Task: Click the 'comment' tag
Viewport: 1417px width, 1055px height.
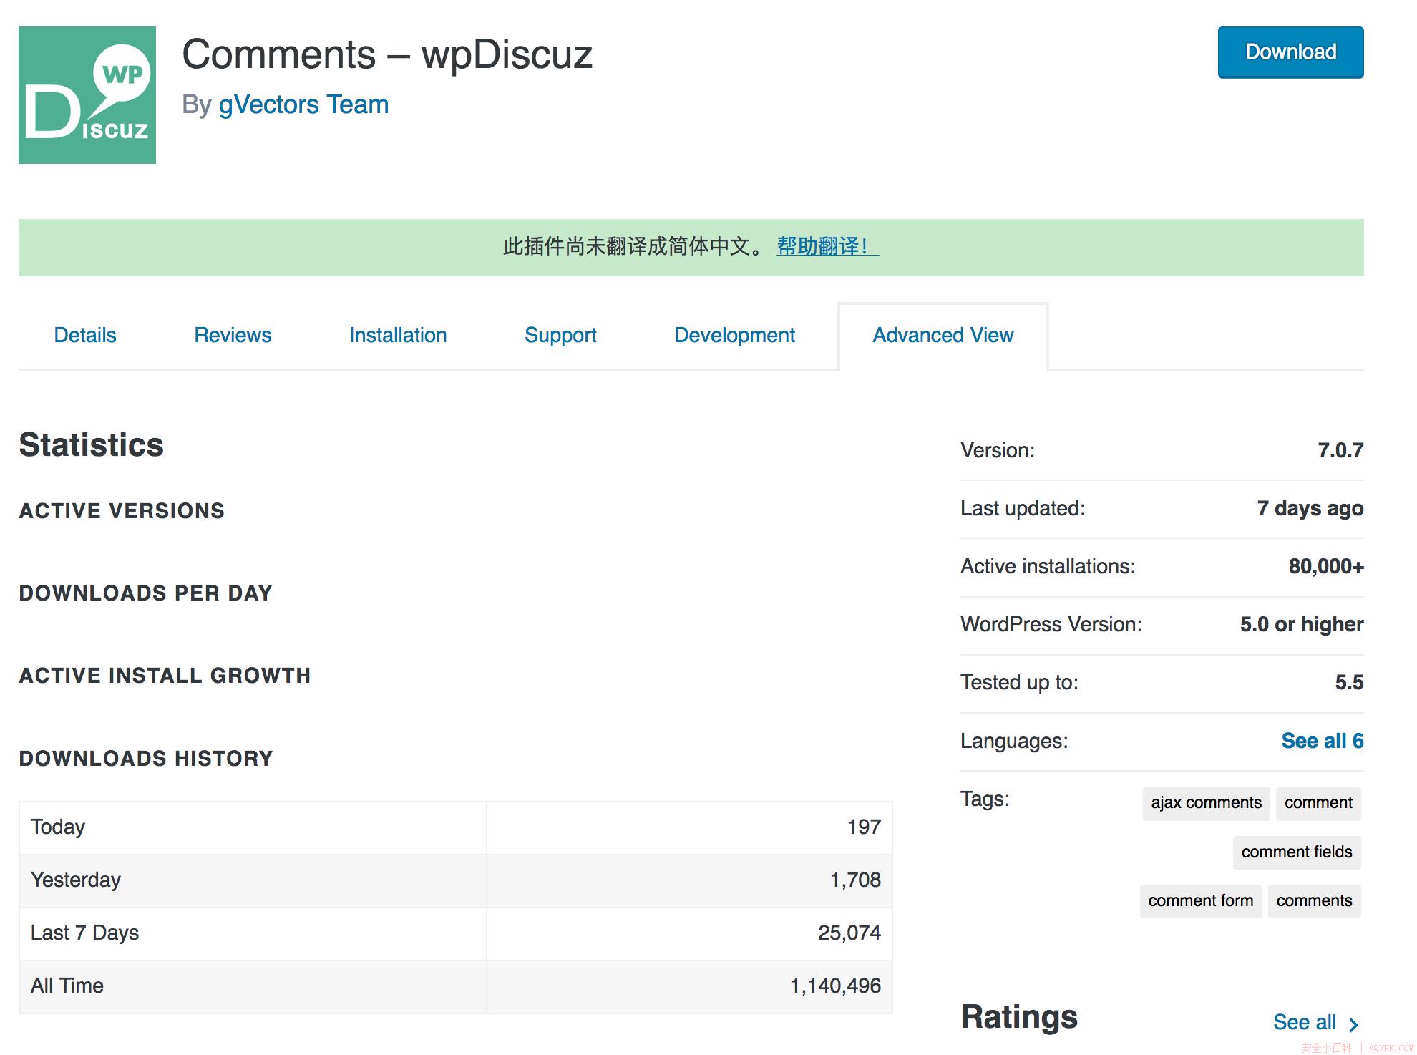Action: [x=1318, y=803]
